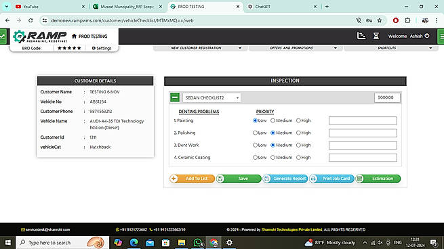This screenshot has height=249, width=444.
Task: Expand SHORTCUTS menu
Action: point(391,48)
